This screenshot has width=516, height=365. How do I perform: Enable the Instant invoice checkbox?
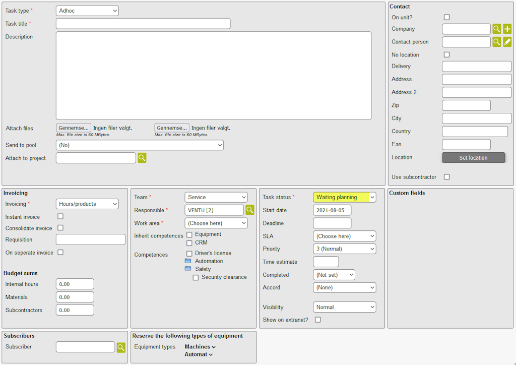(60, 216)
